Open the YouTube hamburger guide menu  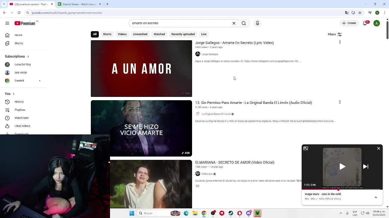(x=7, y=23)
